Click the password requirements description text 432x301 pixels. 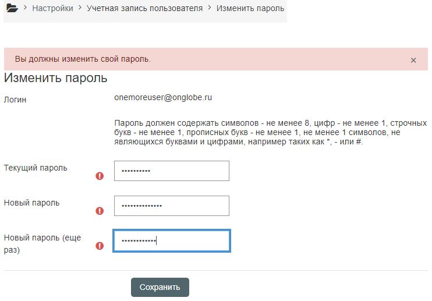(x=271, y=133)
